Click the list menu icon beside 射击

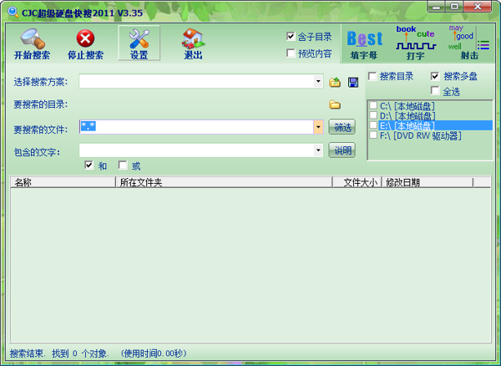point(483,45)
